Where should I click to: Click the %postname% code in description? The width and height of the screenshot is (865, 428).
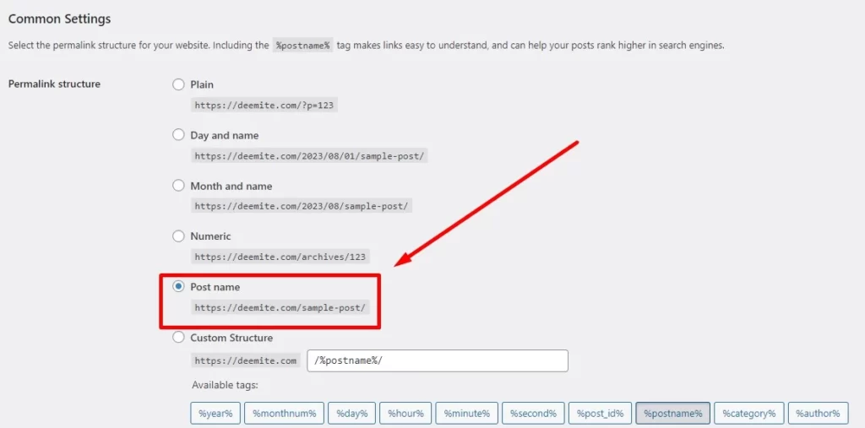click(303, 46)
